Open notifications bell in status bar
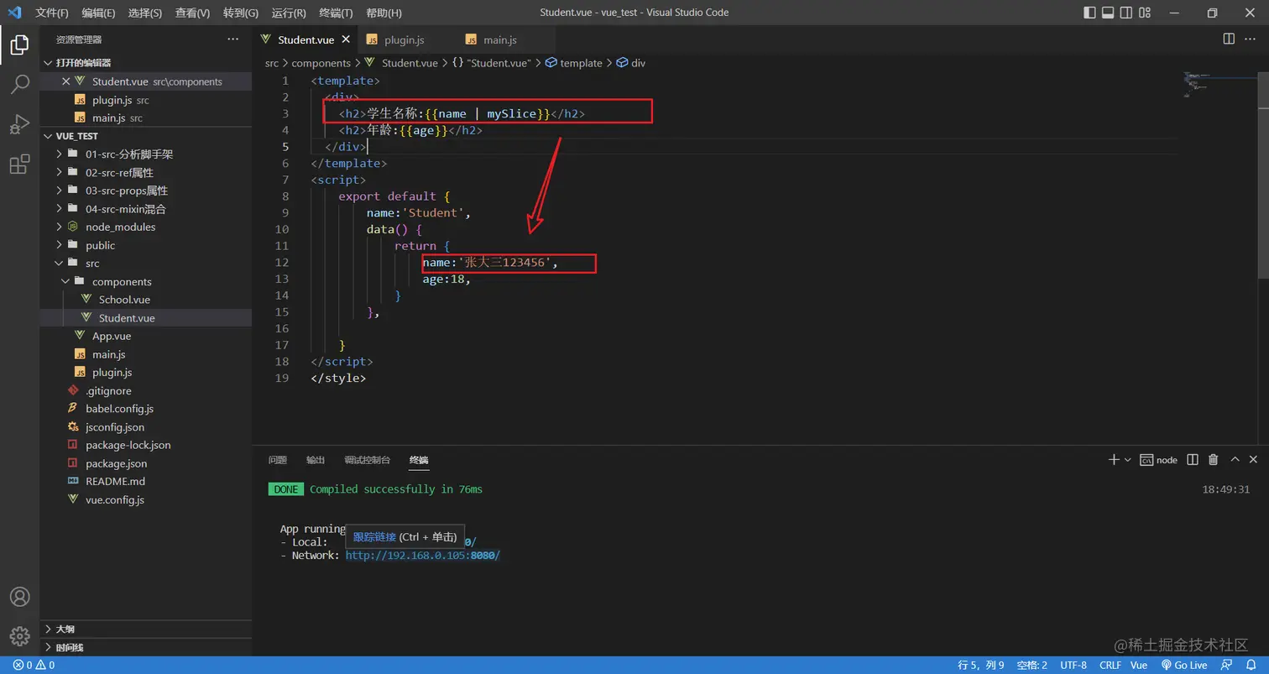 [1252, 665]
